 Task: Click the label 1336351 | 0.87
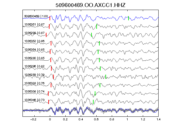pos(34,24)
